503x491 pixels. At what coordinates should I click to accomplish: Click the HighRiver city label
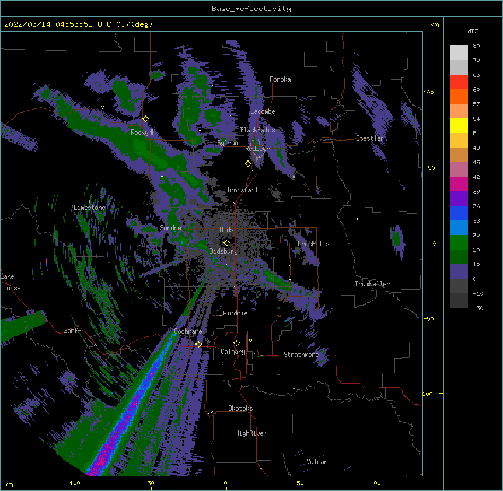(x=251, y=433)
